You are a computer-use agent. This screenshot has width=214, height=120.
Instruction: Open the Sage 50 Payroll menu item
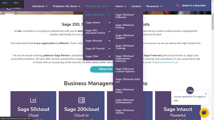[95, 48]
